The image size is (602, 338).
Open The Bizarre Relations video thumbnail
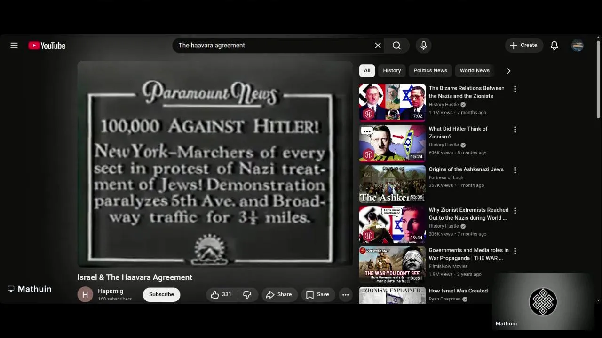pos(392,102)
